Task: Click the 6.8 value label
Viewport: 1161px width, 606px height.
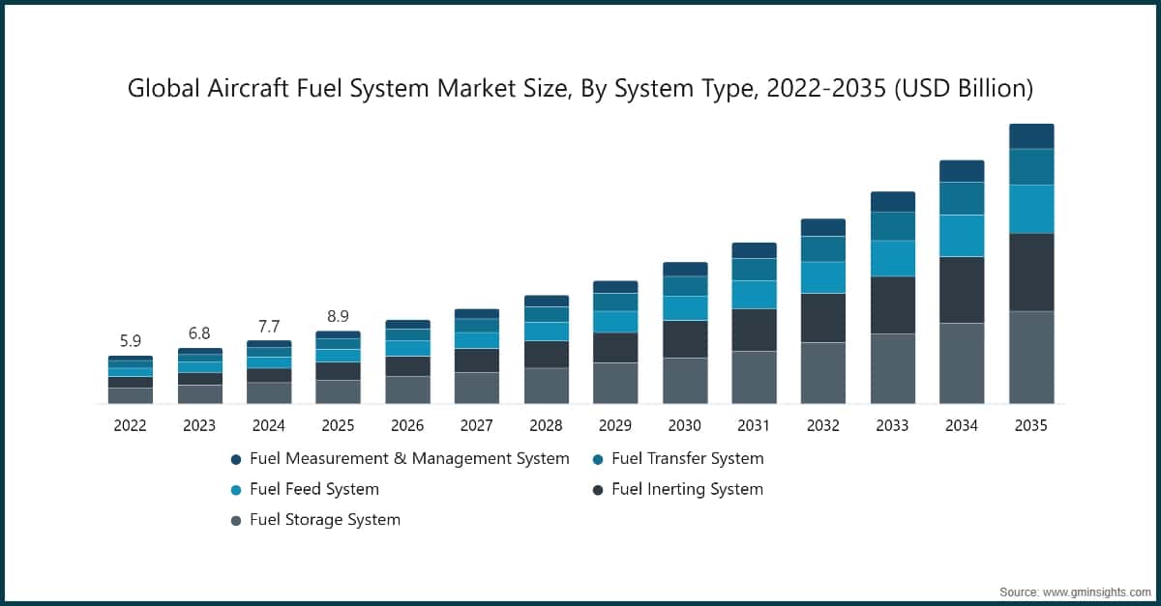Action: (x=199, y=333)
